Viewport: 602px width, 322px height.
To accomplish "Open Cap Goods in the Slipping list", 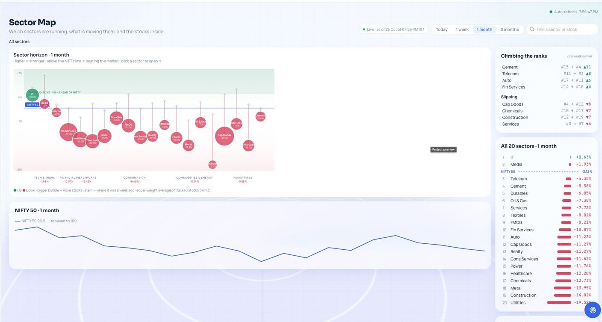I will [546, 104].
